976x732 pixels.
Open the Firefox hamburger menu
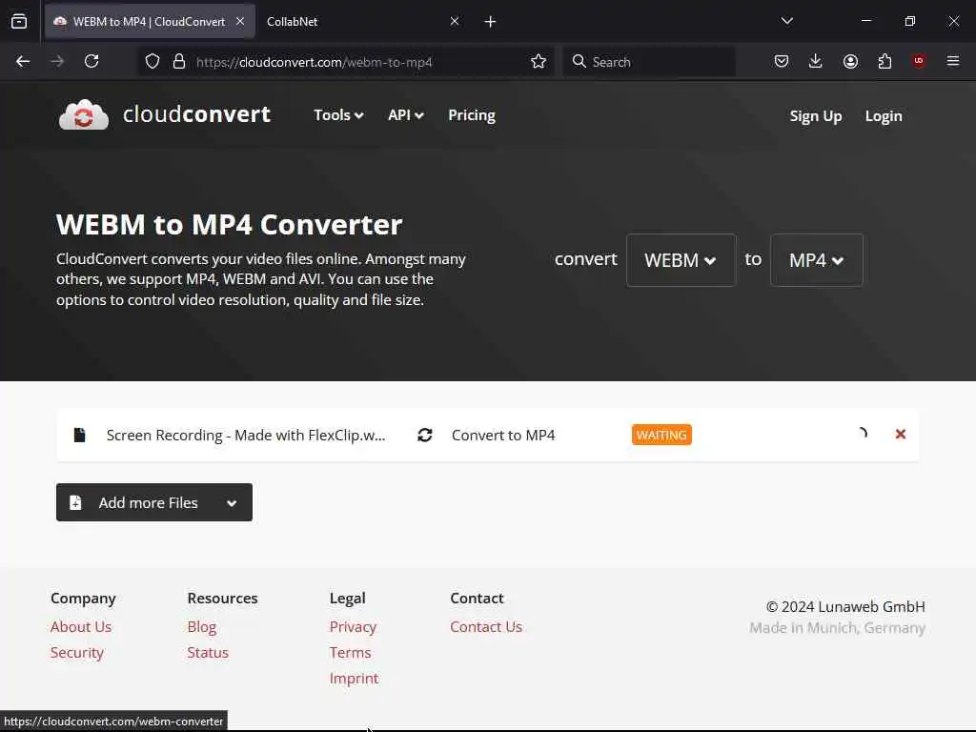(x=953, y=61)
